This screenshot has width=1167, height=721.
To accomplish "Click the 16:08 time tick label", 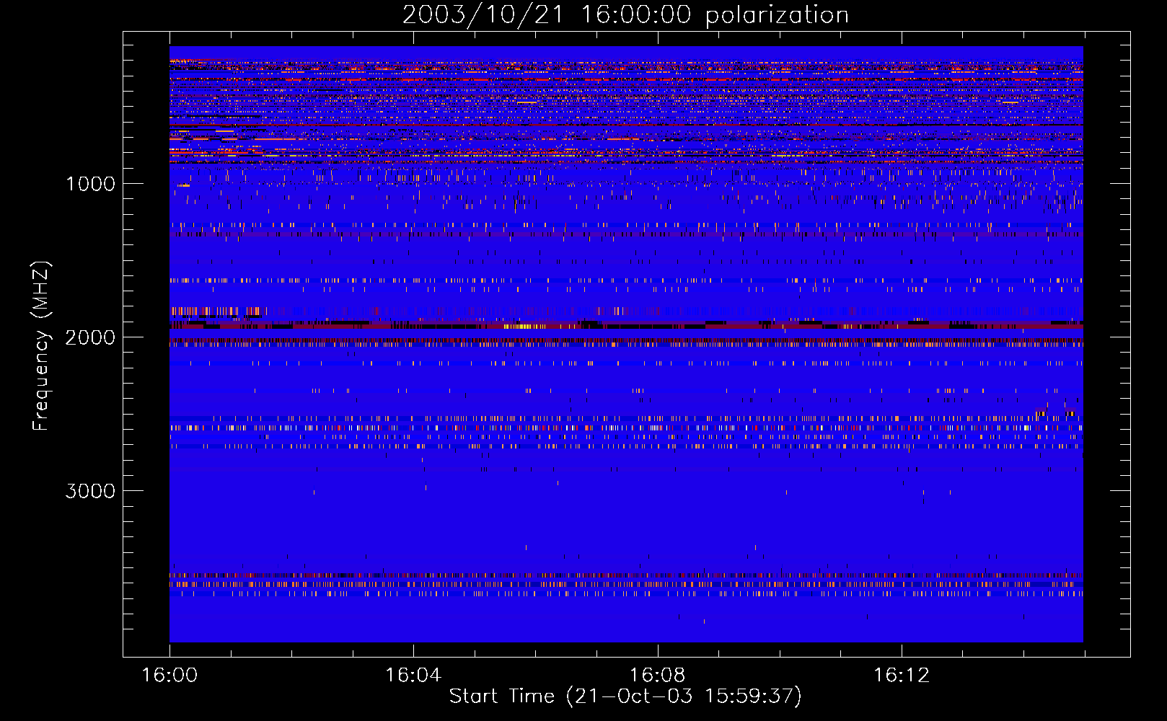I will 657,676.
